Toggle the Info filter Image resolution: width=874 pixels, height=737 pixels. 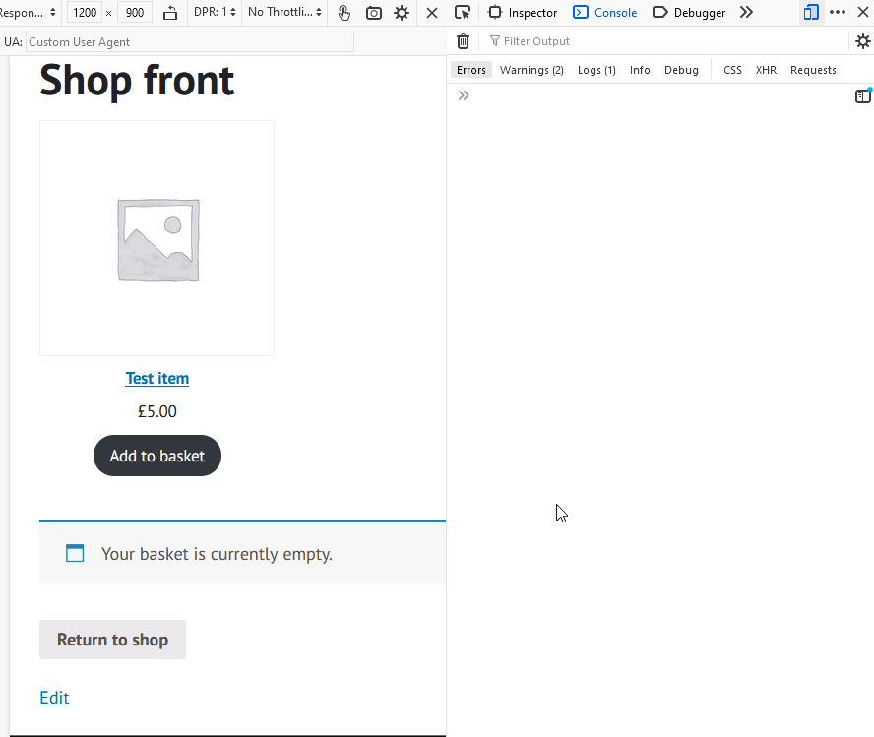[x=640, y=70]
